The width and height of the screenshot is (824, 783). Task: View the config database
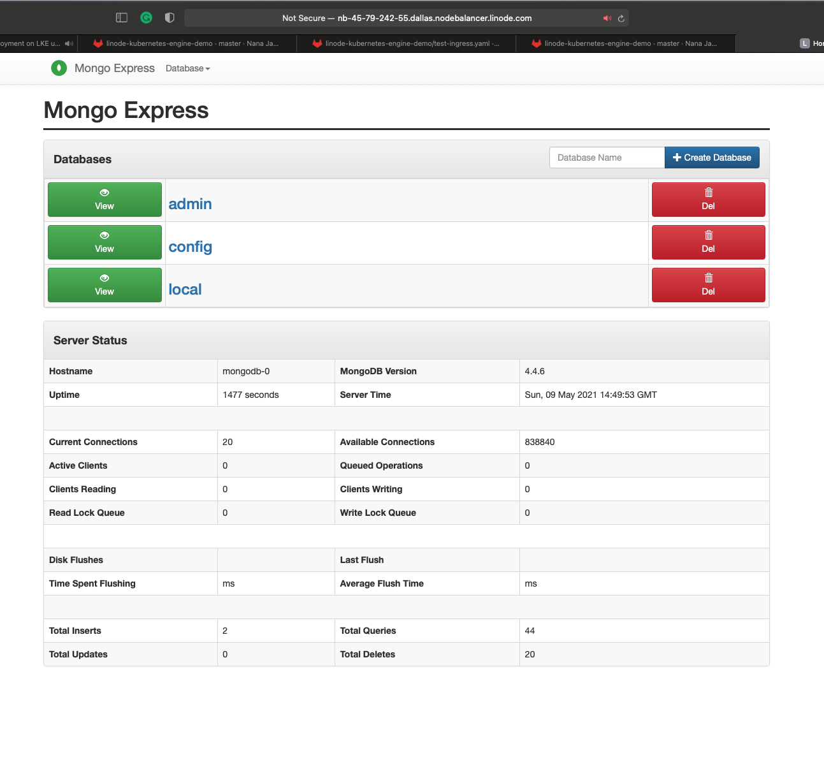pyautogui.click(x=105, y=242)
